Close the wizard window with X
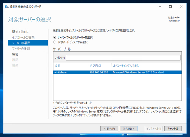 tap(181, 7)
